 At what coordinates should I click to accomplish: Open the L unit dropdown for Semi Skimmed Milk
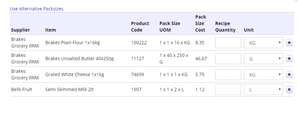263,89
